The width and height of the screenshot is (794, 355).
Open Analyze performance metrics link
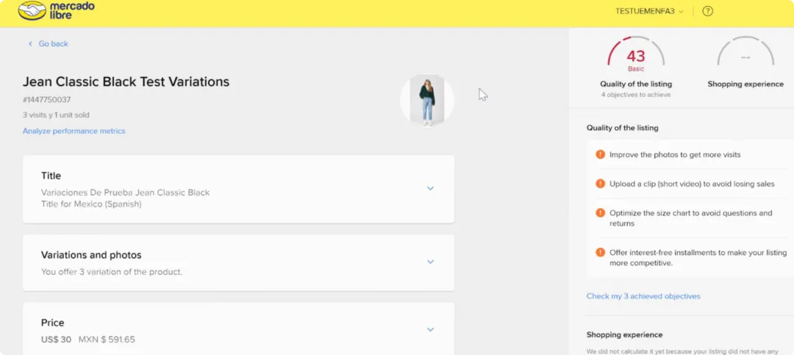(x=74, y=131)
